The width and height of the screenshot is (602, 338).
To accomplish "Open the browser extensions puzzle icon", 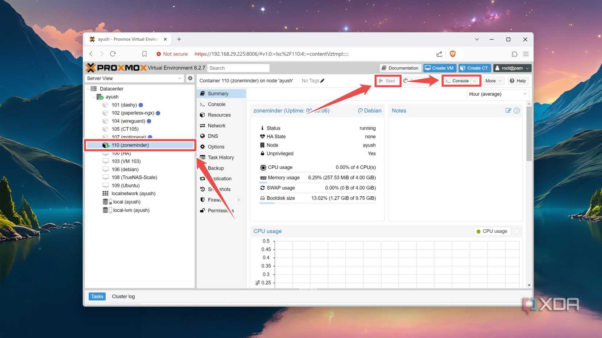I will (x=514, y=54).
